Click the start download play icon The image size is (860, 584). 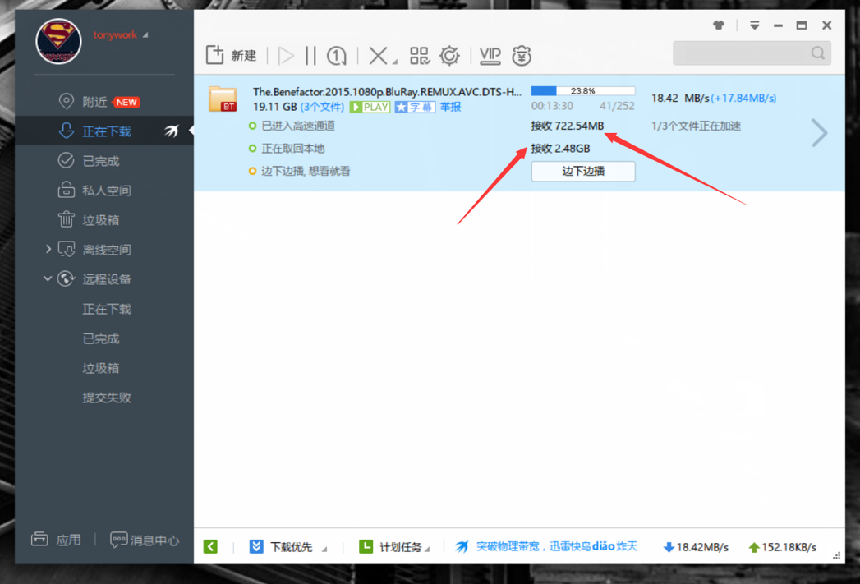286,55
